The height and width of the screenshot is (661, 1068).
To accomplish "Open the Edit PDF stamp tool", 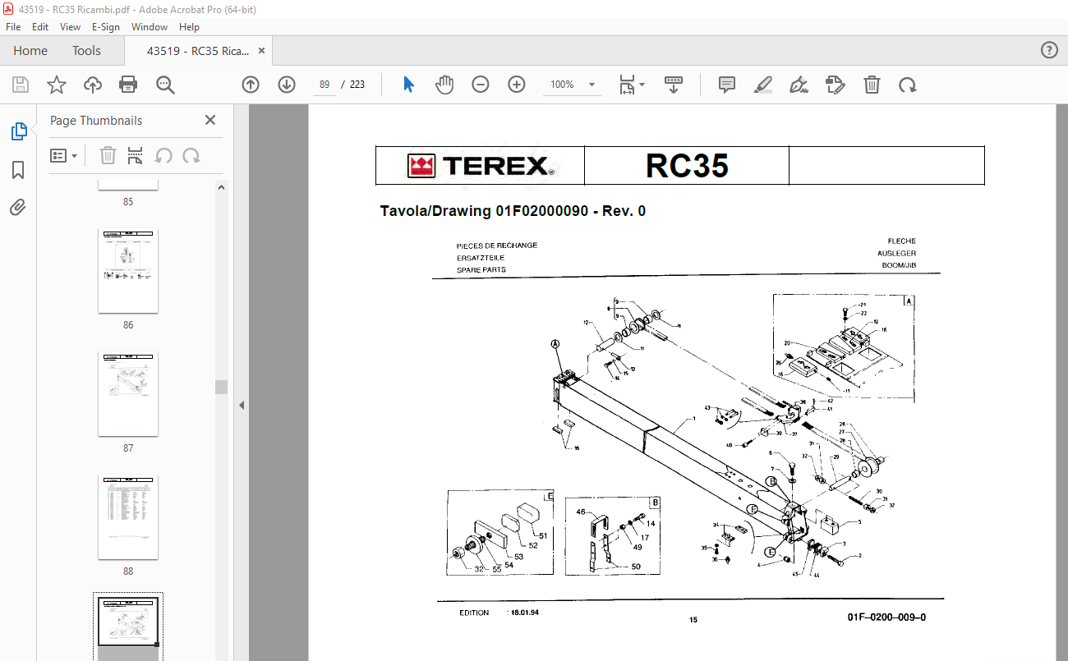I will [836, 85].
